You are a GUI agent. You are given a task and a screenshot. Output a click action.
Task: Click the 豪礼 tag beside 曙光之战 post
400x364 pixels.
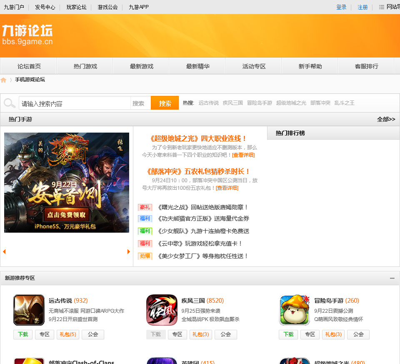point(145,207)
